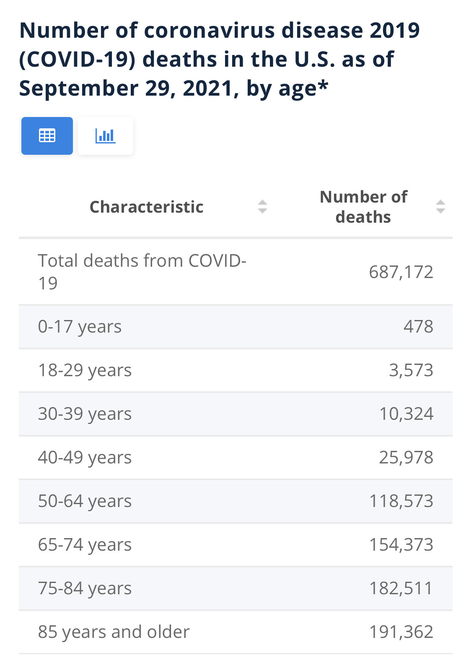Sort by Characteristic column arrows
The image size is (453, 666).
[x=262, y=207]
